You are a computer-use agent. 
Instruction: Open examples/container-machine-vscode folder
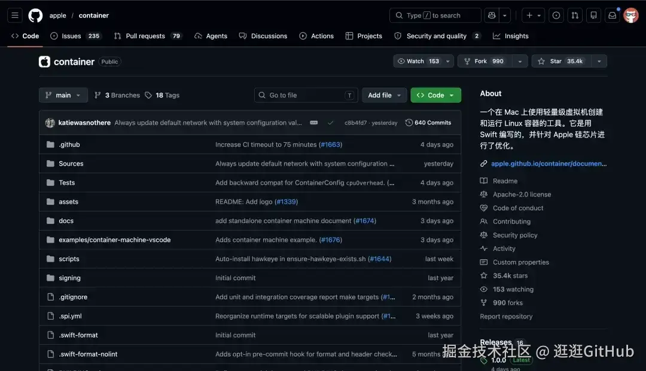114,240
